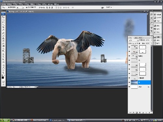Viewport: 163px width, 122px height.
Task: Open the layer blend mode dropdown
Action: click(134, 40)
